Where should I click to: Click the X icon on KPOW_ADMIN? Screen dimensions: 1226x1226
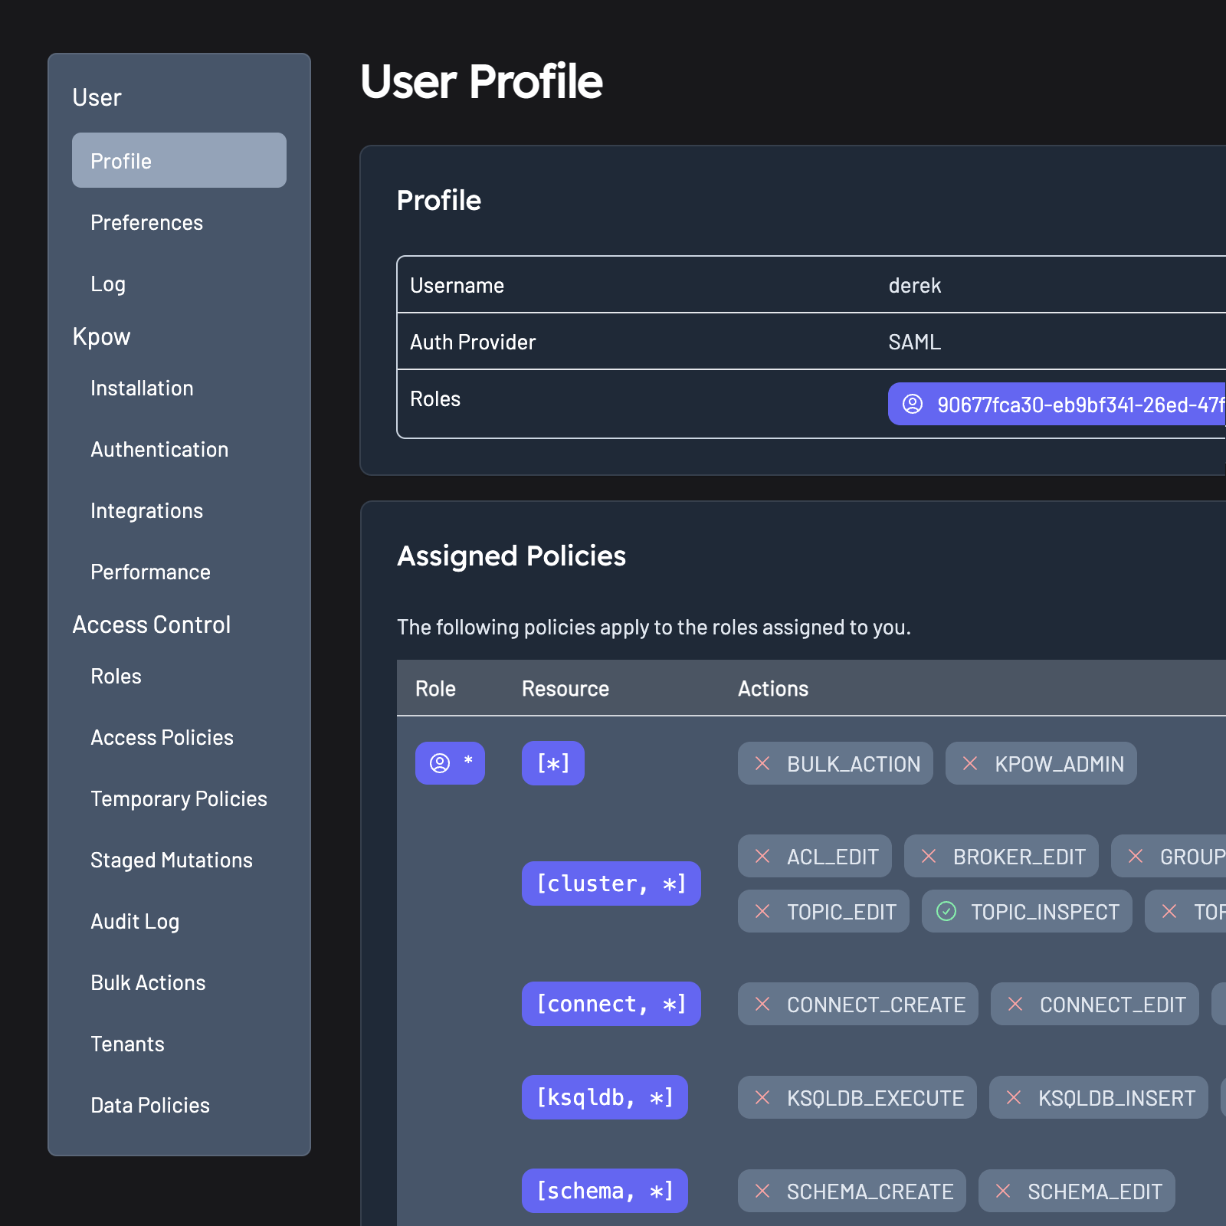970,763
